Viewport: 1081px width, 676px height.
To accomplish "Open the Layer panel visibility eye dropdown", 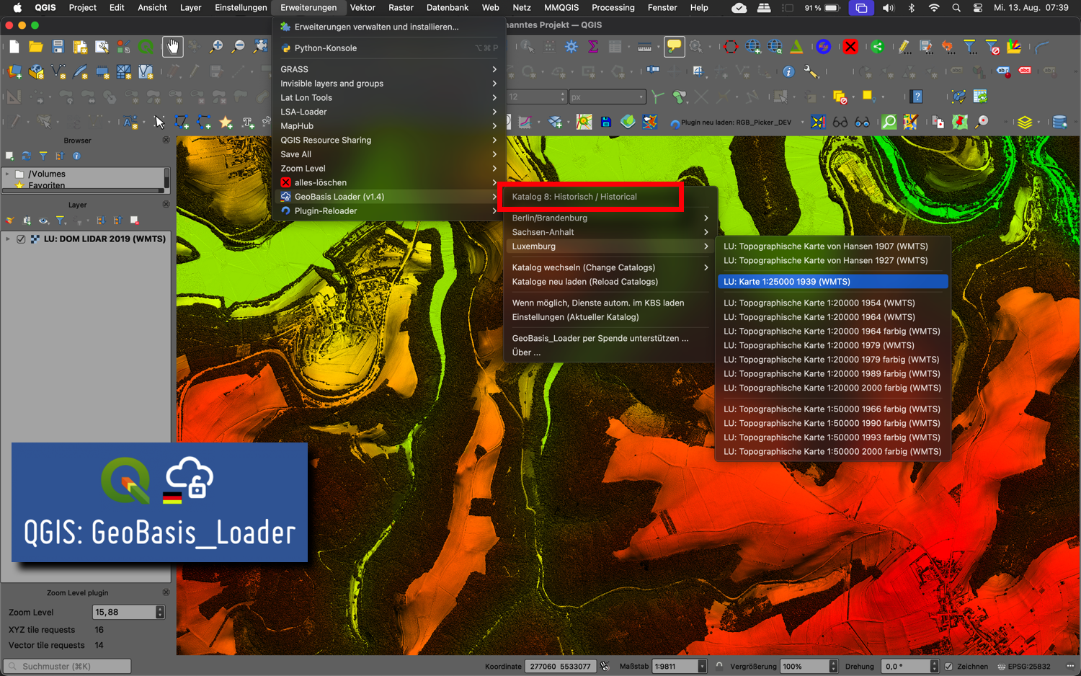I will (45, 221).
